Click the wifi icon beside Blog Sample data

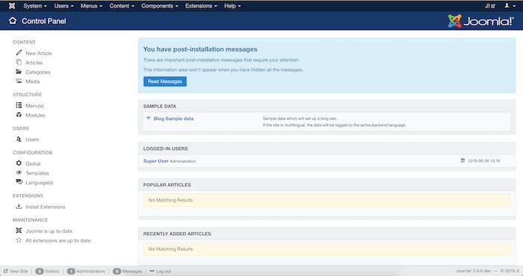[x=149, y=118]
